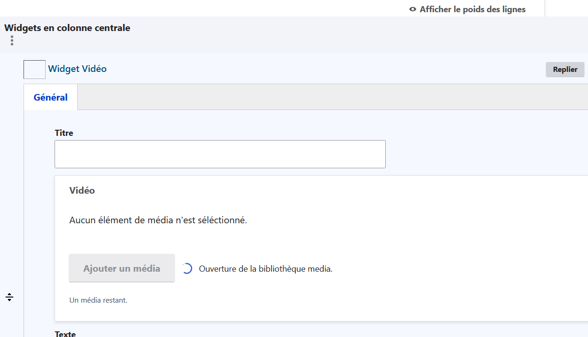Click the Vidéo section heading
Viewport: 588px width, 337px height.
pos(82,190)
